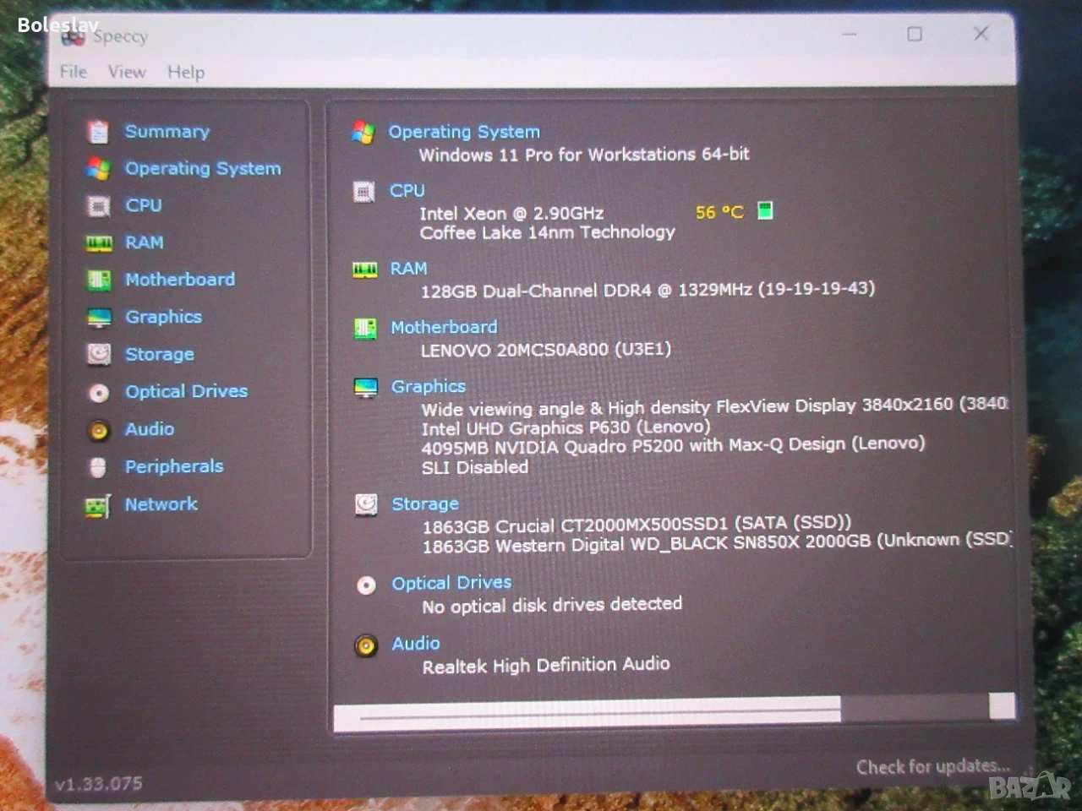Click the SLI Disabled text
The width and height of the screenshot is (1082, 811).
point(475,467)
